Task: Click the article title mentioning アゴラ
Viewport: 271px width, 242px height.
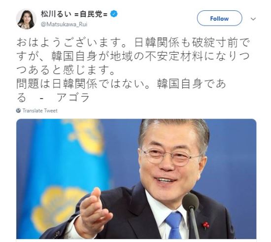Action: click(x=121, y=91)
